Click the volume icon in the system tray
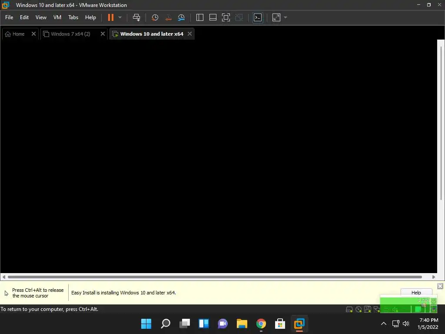Screen dimensions: 445x334 tap(406, 324)
